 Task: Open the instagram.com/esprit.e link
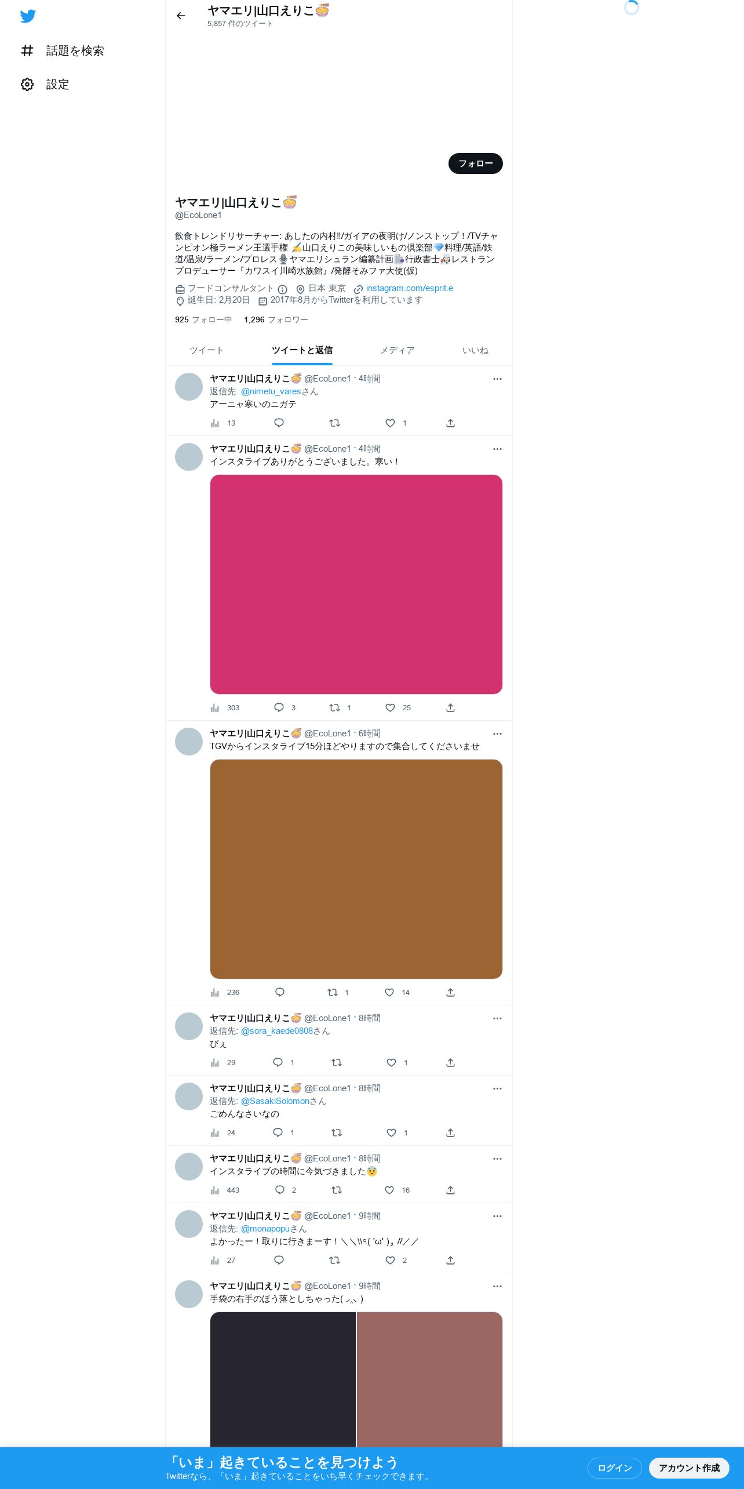pyautogui.click(x=409, y=288)
